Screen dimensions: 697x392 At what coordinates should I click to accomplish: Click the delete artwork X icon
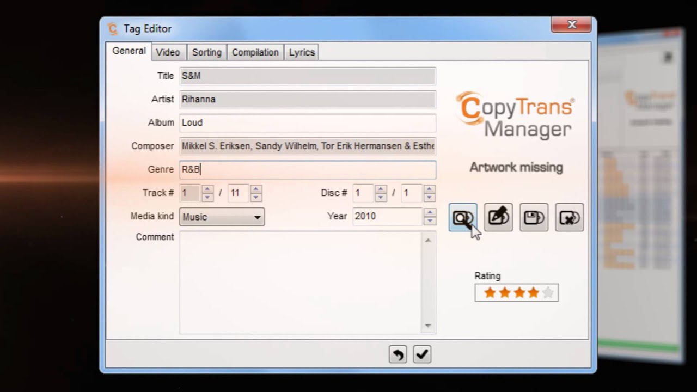(570, 217)
